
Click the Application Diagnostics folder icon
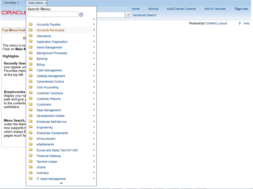coord(30,41)
